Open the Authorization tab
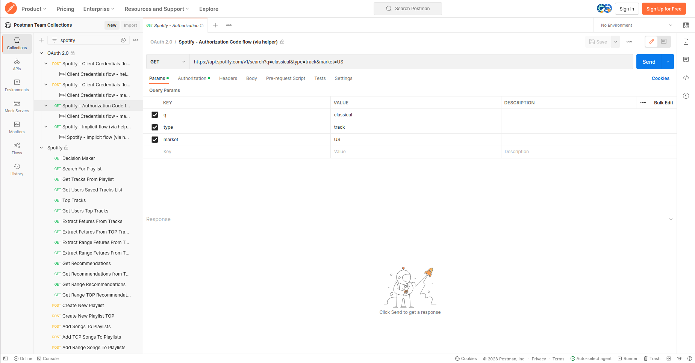The image size is (695, 363). [192, 78]
